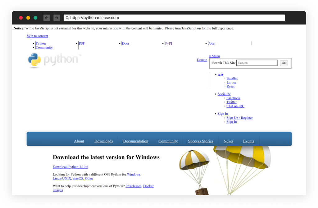Open the top-level Sign In link
Viewport: 318px width, 208px height.
[223, 114]
